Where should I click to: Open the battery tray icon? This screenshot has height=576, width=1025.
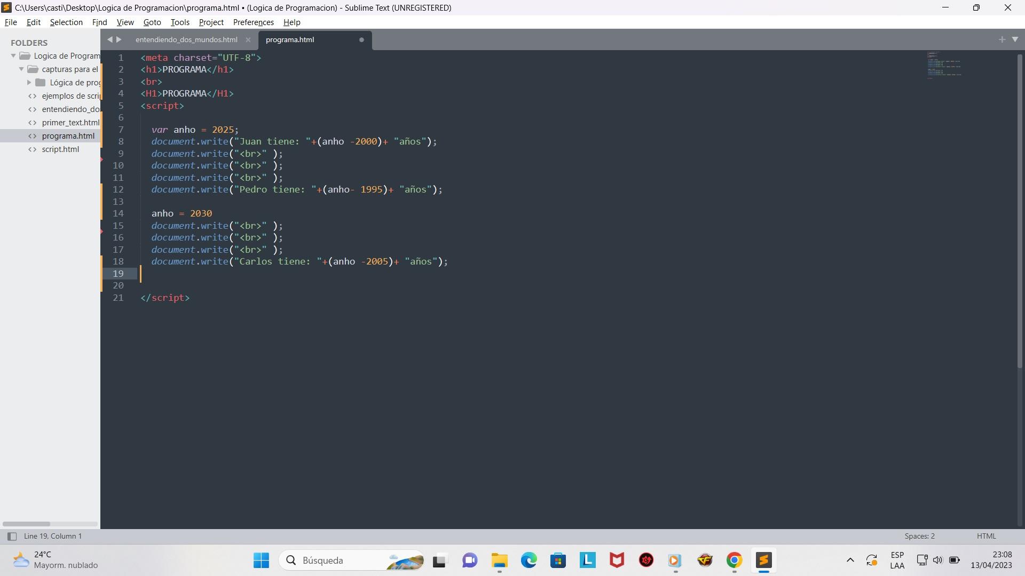[955, 561]
